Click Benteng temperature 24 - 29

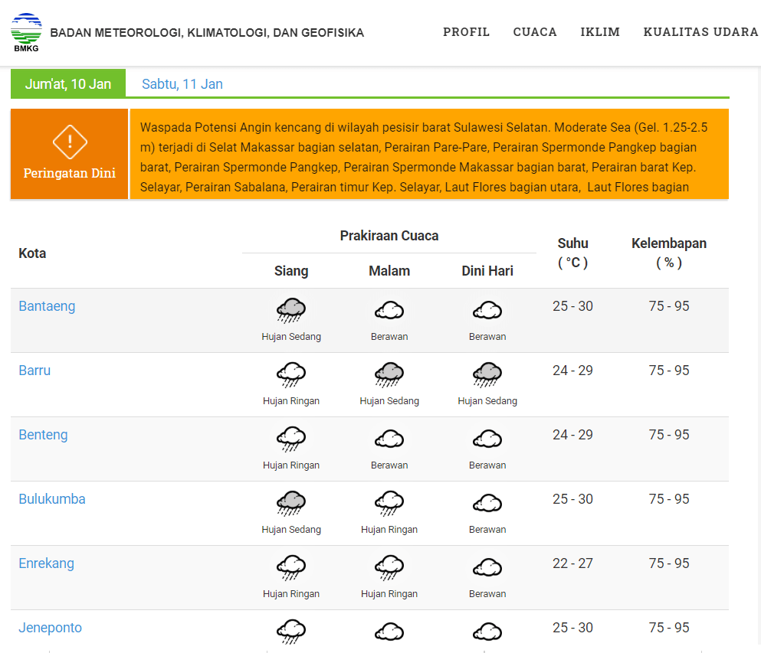pyautogui.click(x=572, y=434)
